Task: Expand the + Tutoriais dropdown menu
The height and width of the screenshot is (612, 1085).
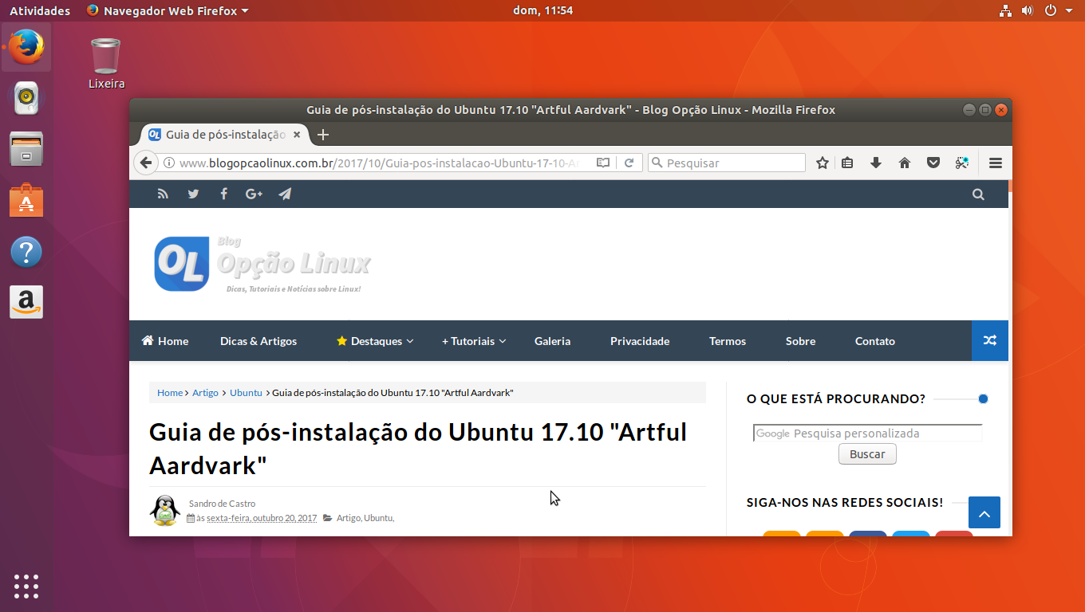Action: coord(474,341)
